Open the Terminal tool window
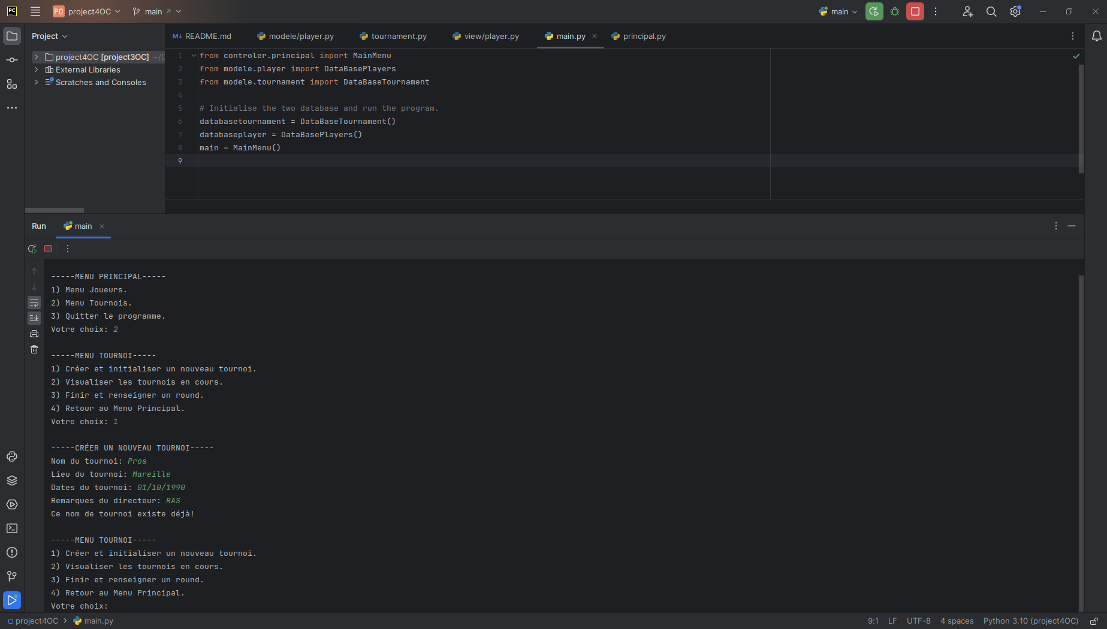 [12, 528]
